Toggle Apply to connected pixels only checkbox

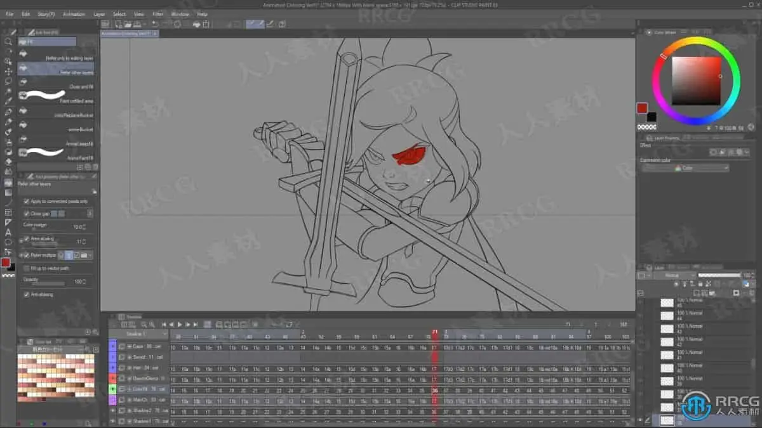tap(26, 201)
